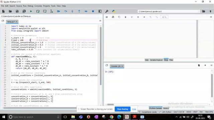Open the Search menu
This screenshot has height=120, width=214.
12,6
